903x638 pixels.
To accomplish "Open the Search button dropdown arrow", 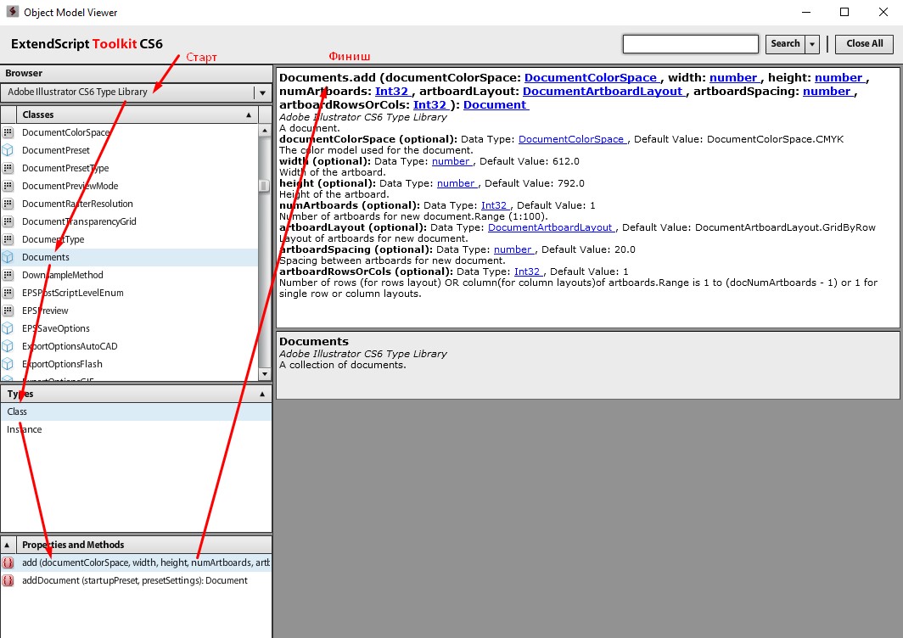I will point(812,44).
